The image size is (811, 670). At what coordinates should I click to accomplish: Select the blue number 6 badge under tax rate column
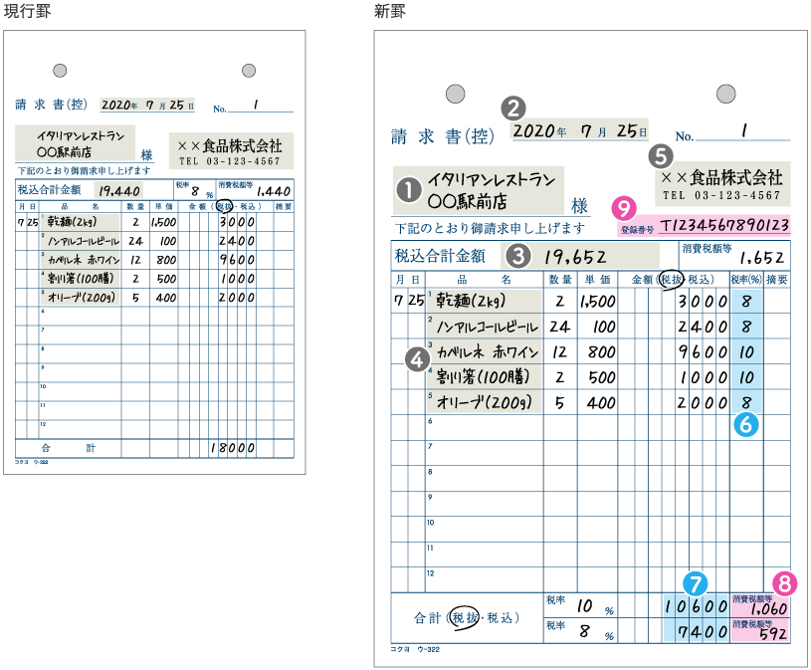(x=746, y=423)
